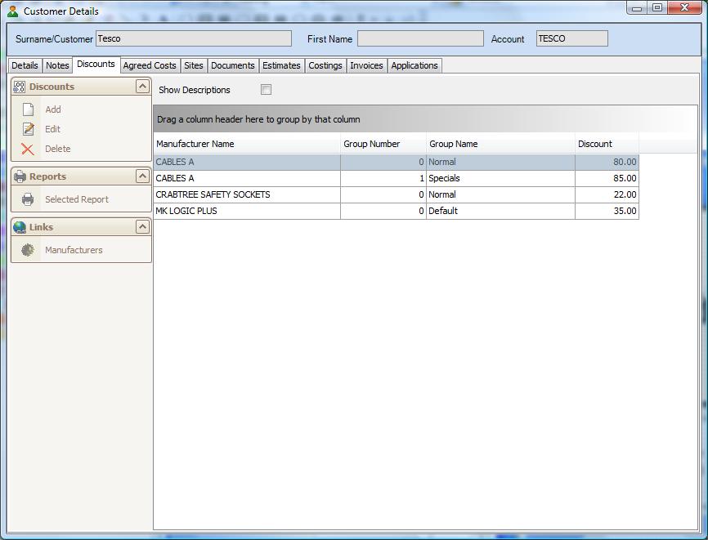Click the Add discount page icon
The width and height of the screenshot is (708, 540).
tap(29, 109)
